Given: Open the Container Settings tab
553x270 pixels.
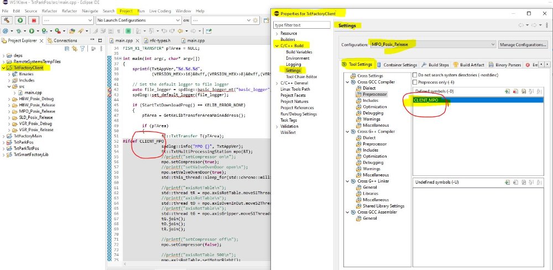Looking at the screenshot, I should click(x=397, y=65).
